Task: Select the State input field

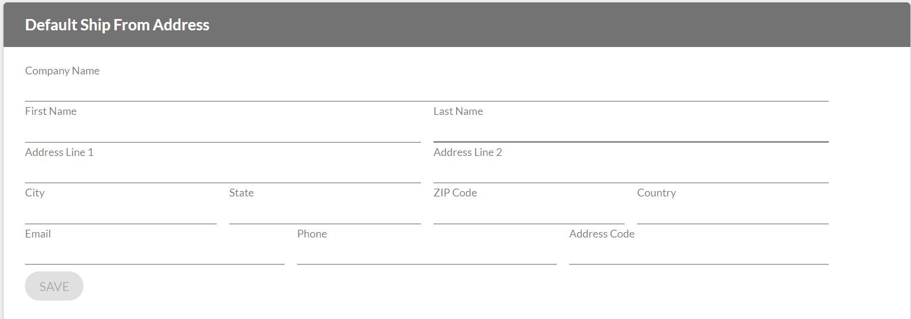Action: click(x=325, y=214)
